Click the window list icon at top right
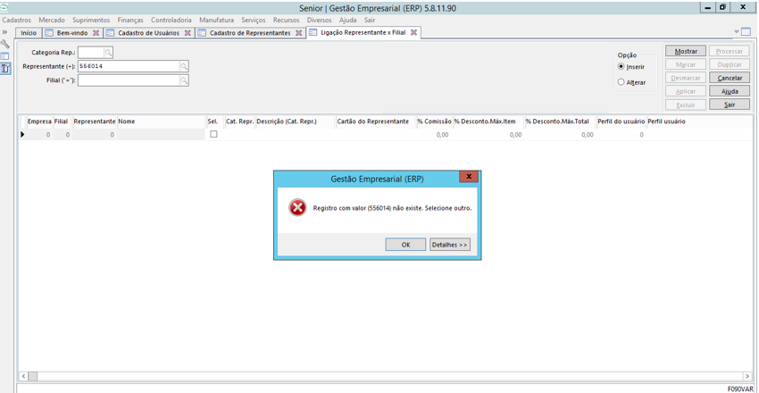Screen dimensions: 759x393 click(x=746, y=32)
